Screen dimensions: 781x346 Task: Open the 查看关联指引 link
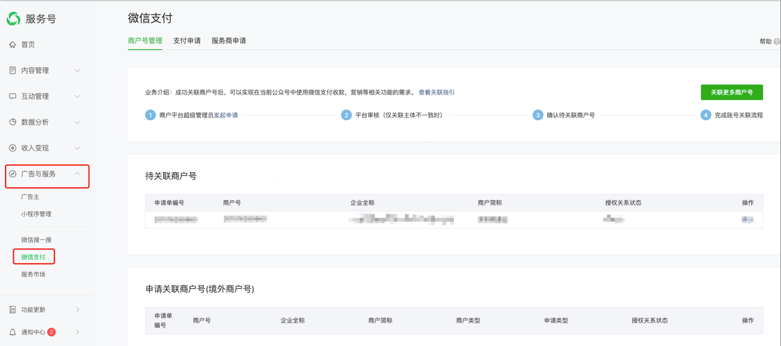[436, 92]
